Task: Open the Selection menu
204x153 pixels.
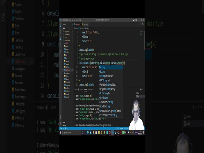Action: [x=67, y=20]
